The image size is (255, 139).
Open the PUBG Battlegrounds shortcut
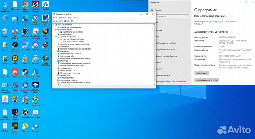[46, 60]
